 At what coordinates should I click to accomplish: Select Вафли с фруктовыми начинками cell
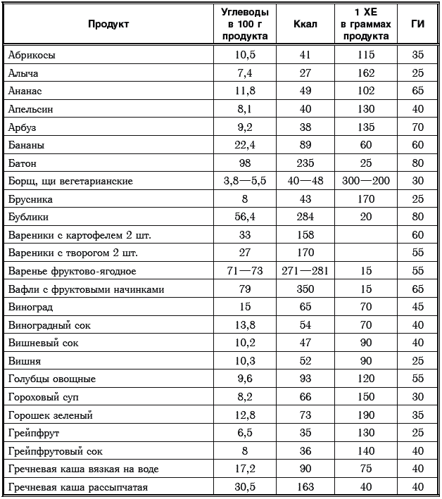coord(87,289)
